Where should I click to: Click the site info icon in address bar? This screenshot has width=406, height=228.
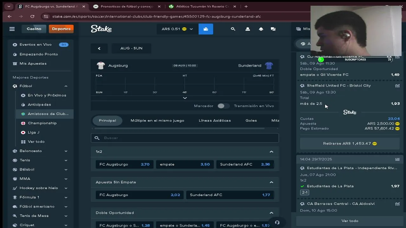click(46, 16)
